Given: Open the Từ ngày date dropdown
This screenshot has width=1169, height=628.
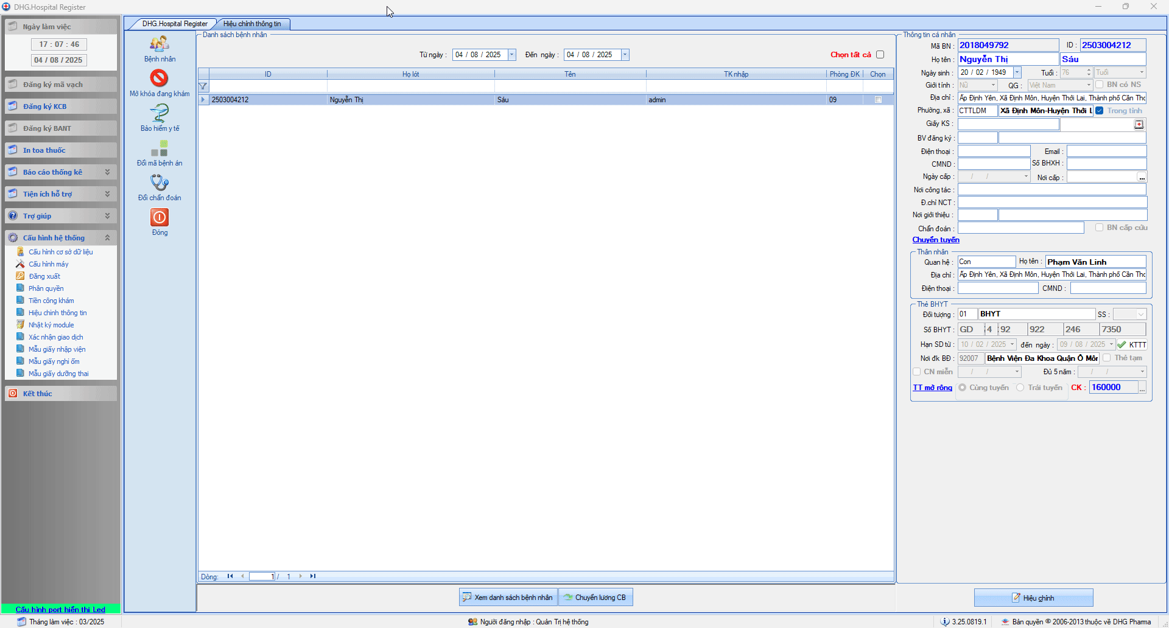Looking at the screenshot, I should [512, 55].
